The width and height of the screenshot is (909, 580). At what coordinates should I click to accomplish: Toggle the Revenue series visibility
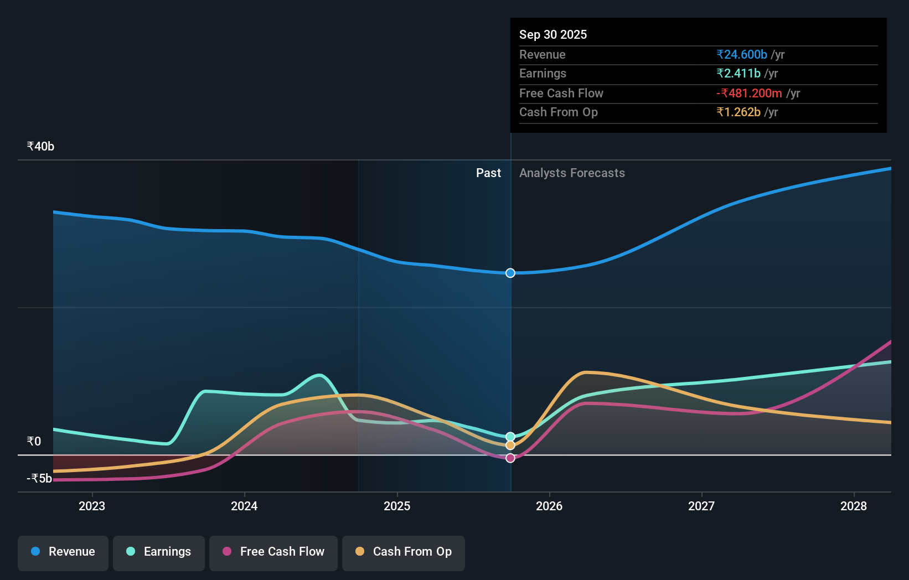point(63,552)
